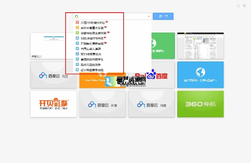This screenshot has width=251, height=163.
Task: Click the skin (shirt) icon
Action: (237, 5)
